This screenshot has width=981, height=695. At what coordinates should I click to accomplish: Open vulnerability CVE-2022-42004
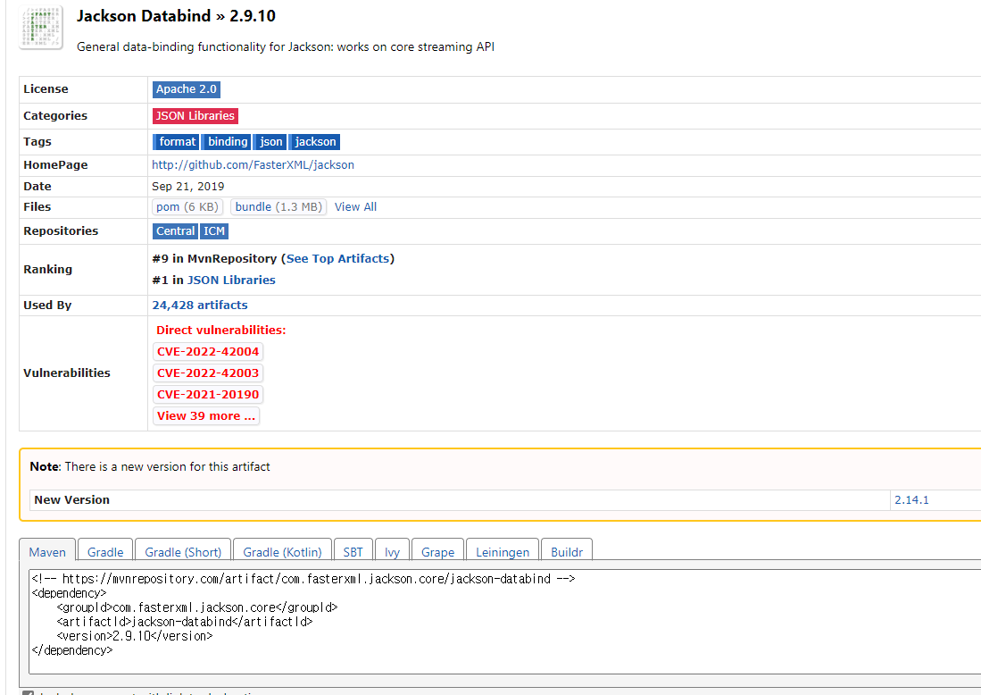pos(208,352)
